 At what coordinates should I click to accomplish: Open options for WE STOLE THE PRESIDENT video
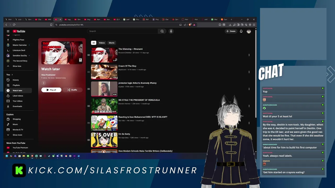click(249, 106)
